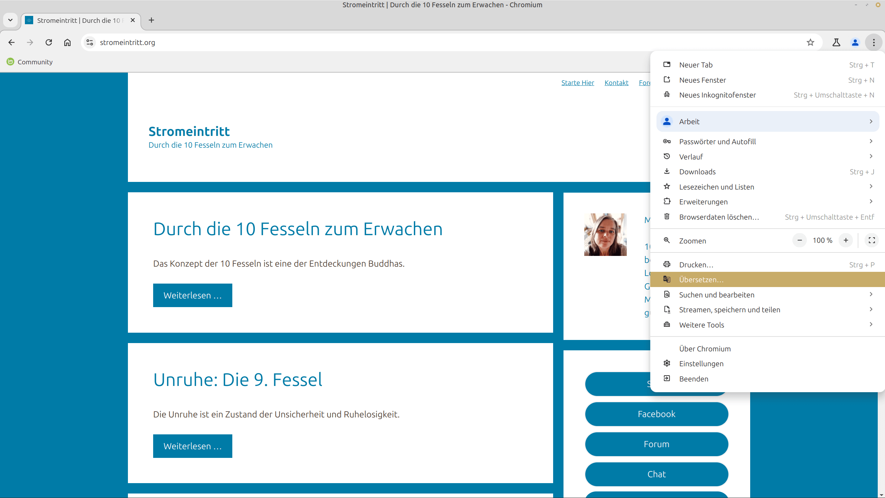Screen dimensions: 885x498
Task: Open 'Neuer Tab' from browser menu
Action: [695, 64]
